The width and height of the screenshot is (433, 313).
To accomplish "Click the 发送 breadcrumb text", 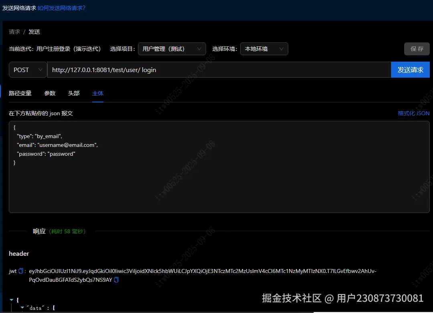I will point(34,32).
